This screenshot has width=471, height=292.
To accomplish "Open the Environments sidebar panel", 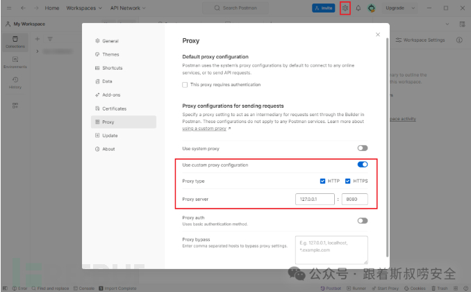I will point(15,62).
